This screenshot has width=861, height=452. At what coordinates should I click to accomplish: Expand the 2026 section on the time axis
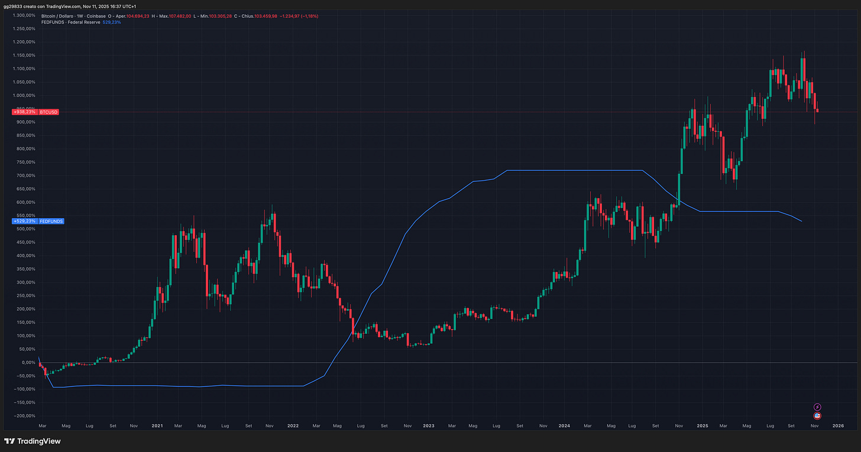coord(838,425)
